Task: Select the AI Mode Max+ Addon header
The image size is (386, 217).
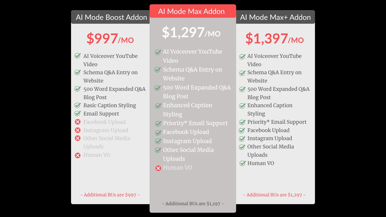Action: [x=276, y=17]
